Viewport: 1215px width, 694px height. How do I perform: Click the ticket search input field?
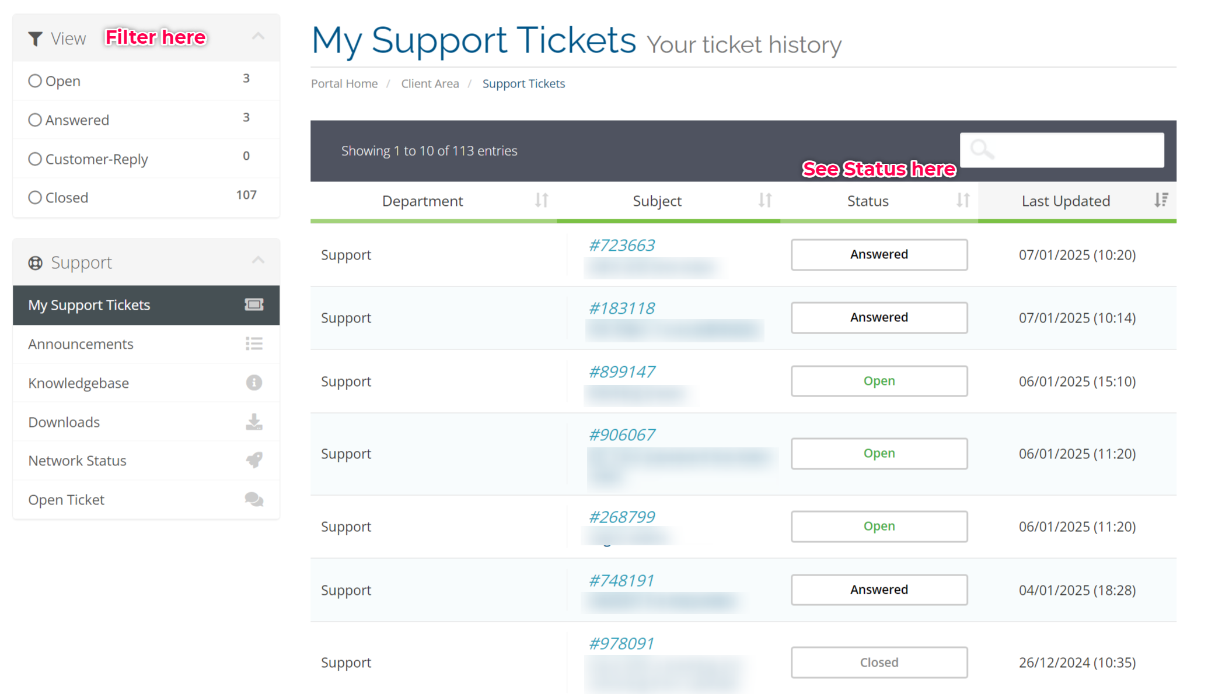coord(1062,150)
